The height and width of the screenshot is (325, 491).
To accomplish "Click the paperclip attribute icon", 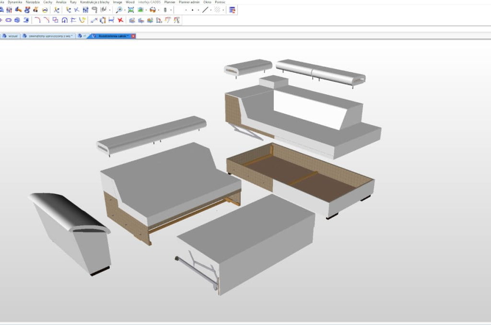I will (165, 10).
